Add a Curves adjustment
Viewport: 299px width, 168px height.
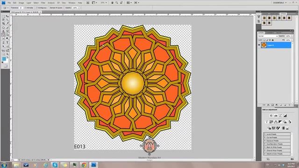click(x=280, y=116)
